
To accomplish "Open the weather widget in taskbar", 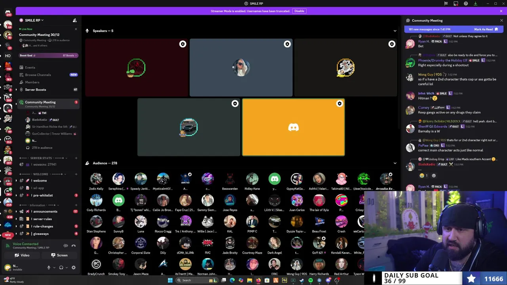I will click(13, 280).
